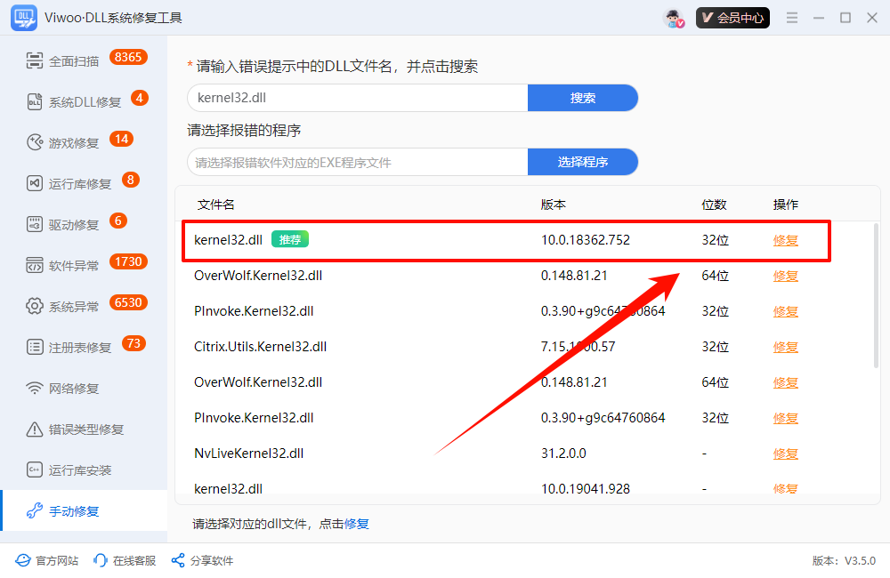
Task: Click the share software icon
Action: 177,561
